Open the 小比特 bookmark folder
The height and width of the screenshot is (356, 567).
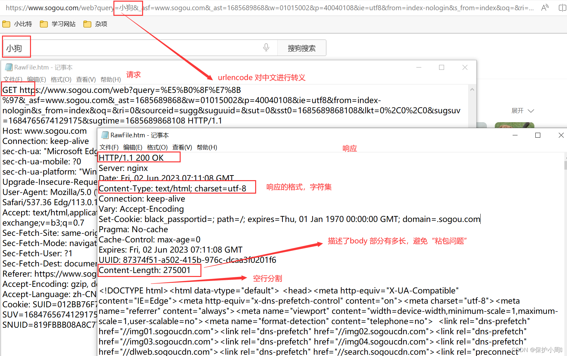[17, 24]
